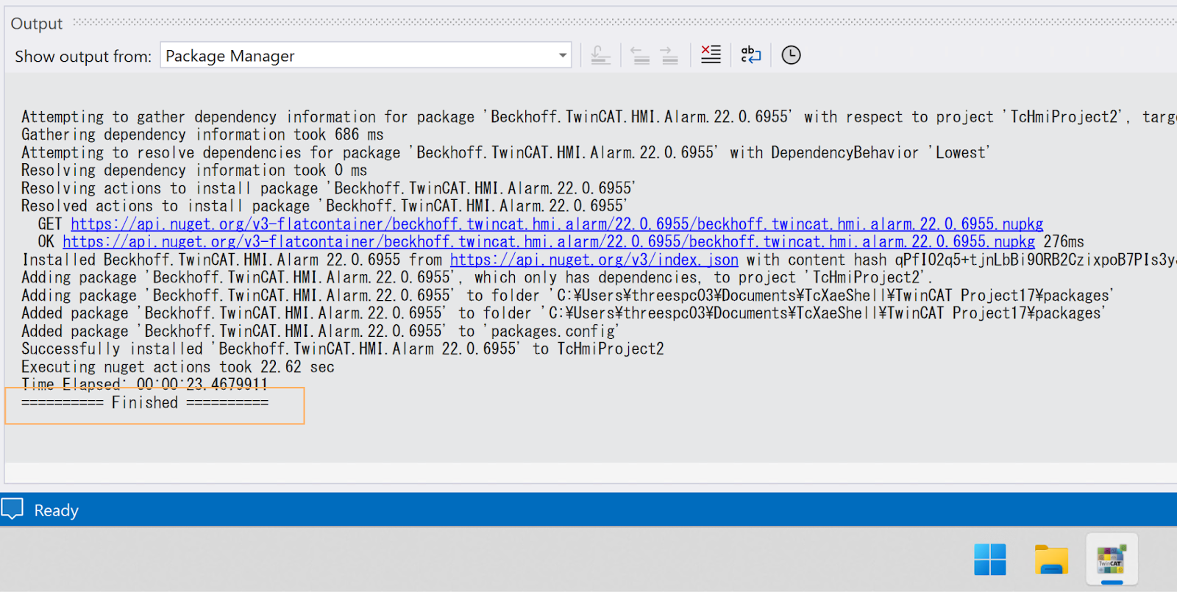1177x592 pixels.
Task: Open the Windows Start menu
Action: click(x=989, y=560)
